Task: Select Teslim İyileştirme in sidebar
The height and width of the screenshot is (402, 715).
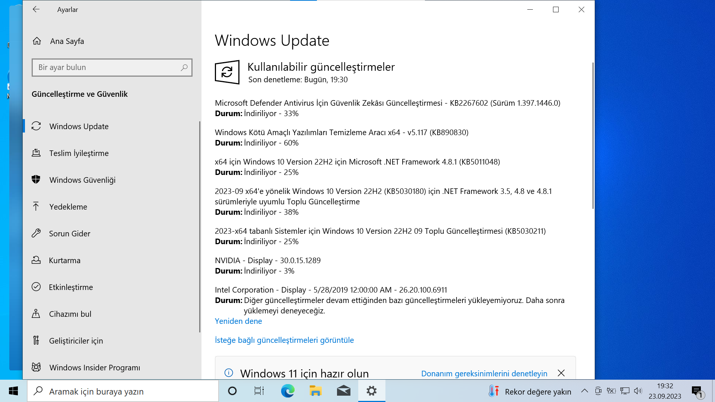Action: 79,153
